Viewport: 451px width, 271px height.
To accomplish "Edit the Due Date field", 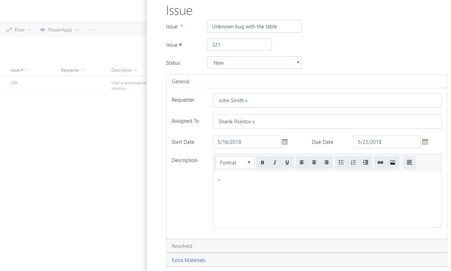I will pyautogui.click(x=387, y=142).
